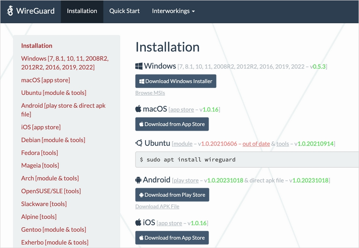Click the Windows section heading text
This screenshot has height=248, width=359.
[160, 66]
